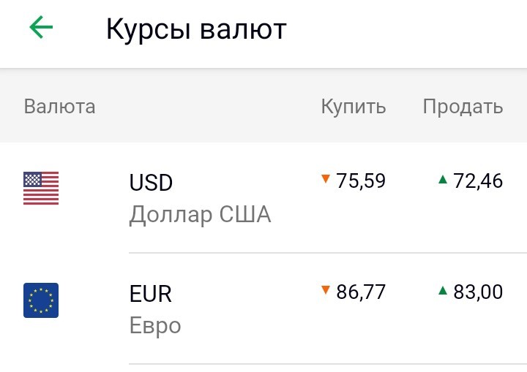The width and height of the screenshot is (527, 372).
Task: Open the USD buy rate 75,59
Action: (x=361, y=181)
